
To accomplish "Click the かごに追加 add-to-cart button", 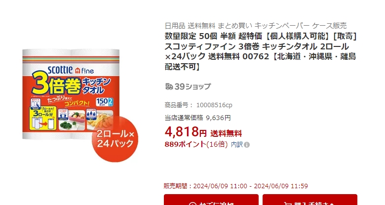I will (x=211, y=200).
